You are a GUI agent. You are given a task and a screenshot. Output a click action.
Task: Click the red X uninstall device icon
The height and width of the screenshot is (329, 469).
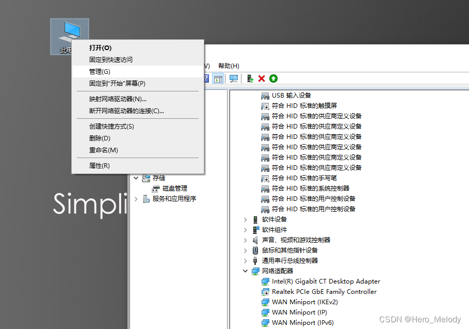pos(261,79)
